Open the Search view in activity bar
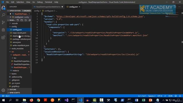 (x=3, y=15)
